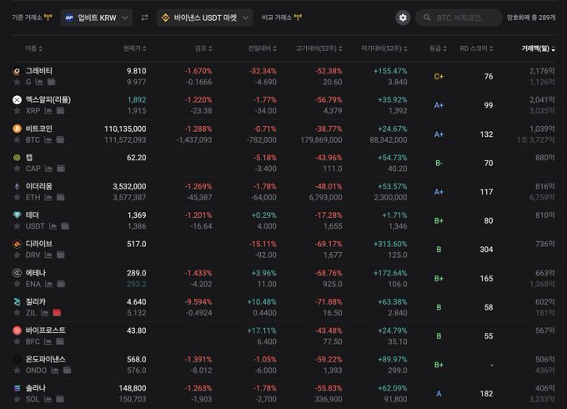Click the wallet icon beside BTC
The image size is (567, 409).
(60, 139)
